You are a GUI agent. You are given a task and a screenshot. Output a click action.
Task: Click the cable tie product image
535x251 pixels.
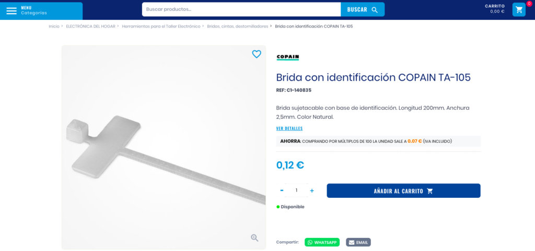164,147
